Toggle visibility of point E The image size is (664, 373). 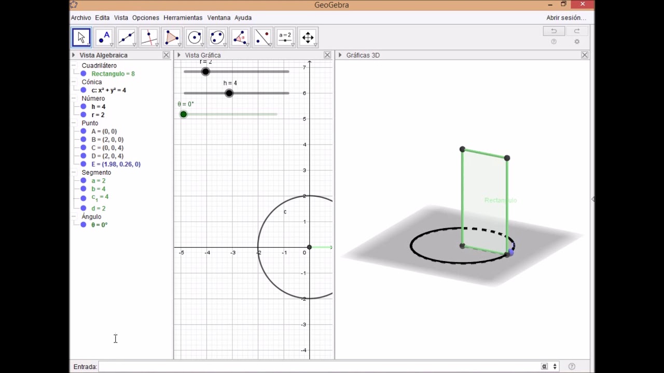point(84,164)
